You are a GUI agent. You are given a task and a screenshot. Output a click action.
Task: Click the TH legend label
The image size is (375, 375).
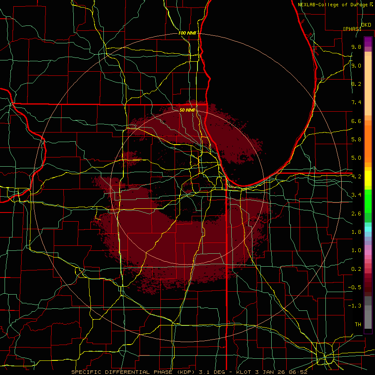(x=358, y=325)
